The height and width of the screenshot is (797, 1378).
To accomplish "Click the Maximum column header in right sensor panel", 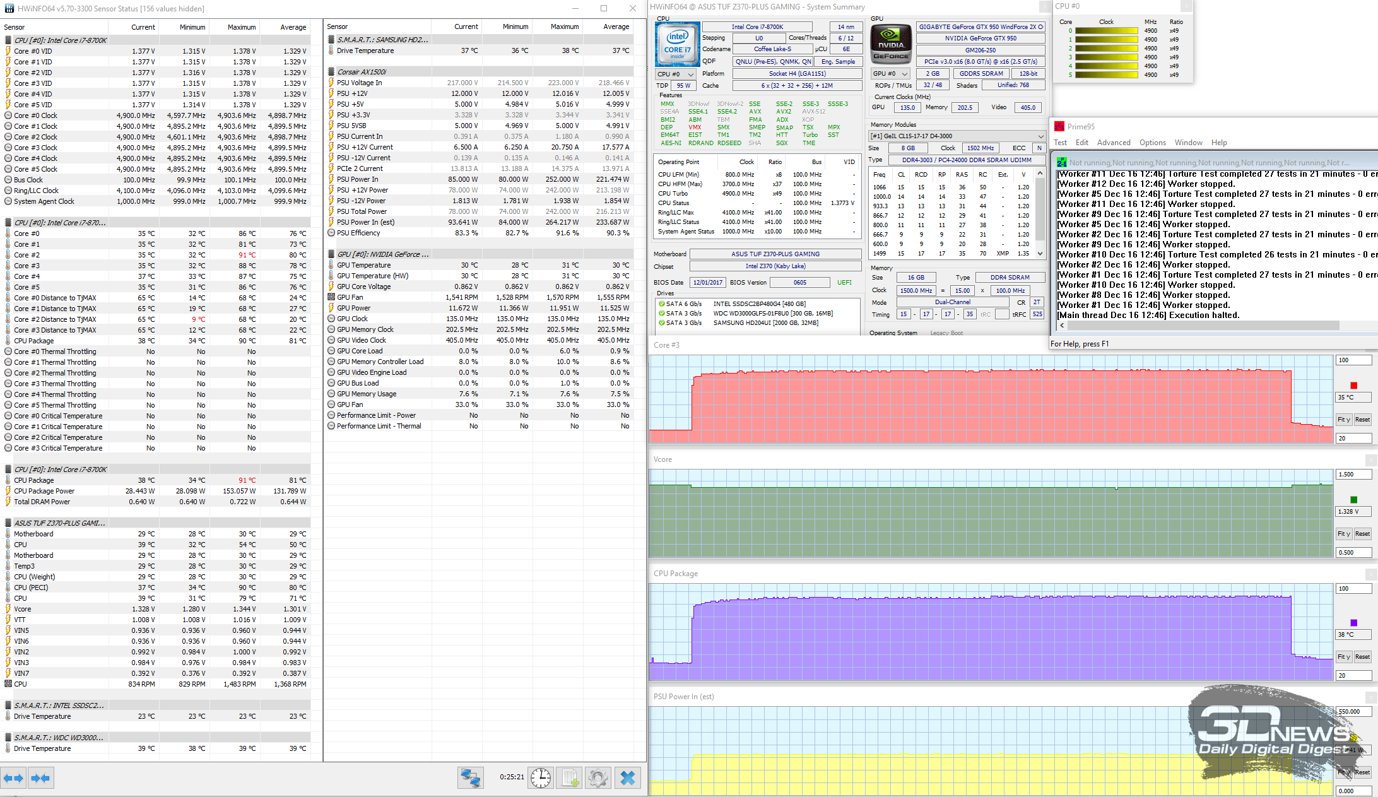I will click(557, 27).
